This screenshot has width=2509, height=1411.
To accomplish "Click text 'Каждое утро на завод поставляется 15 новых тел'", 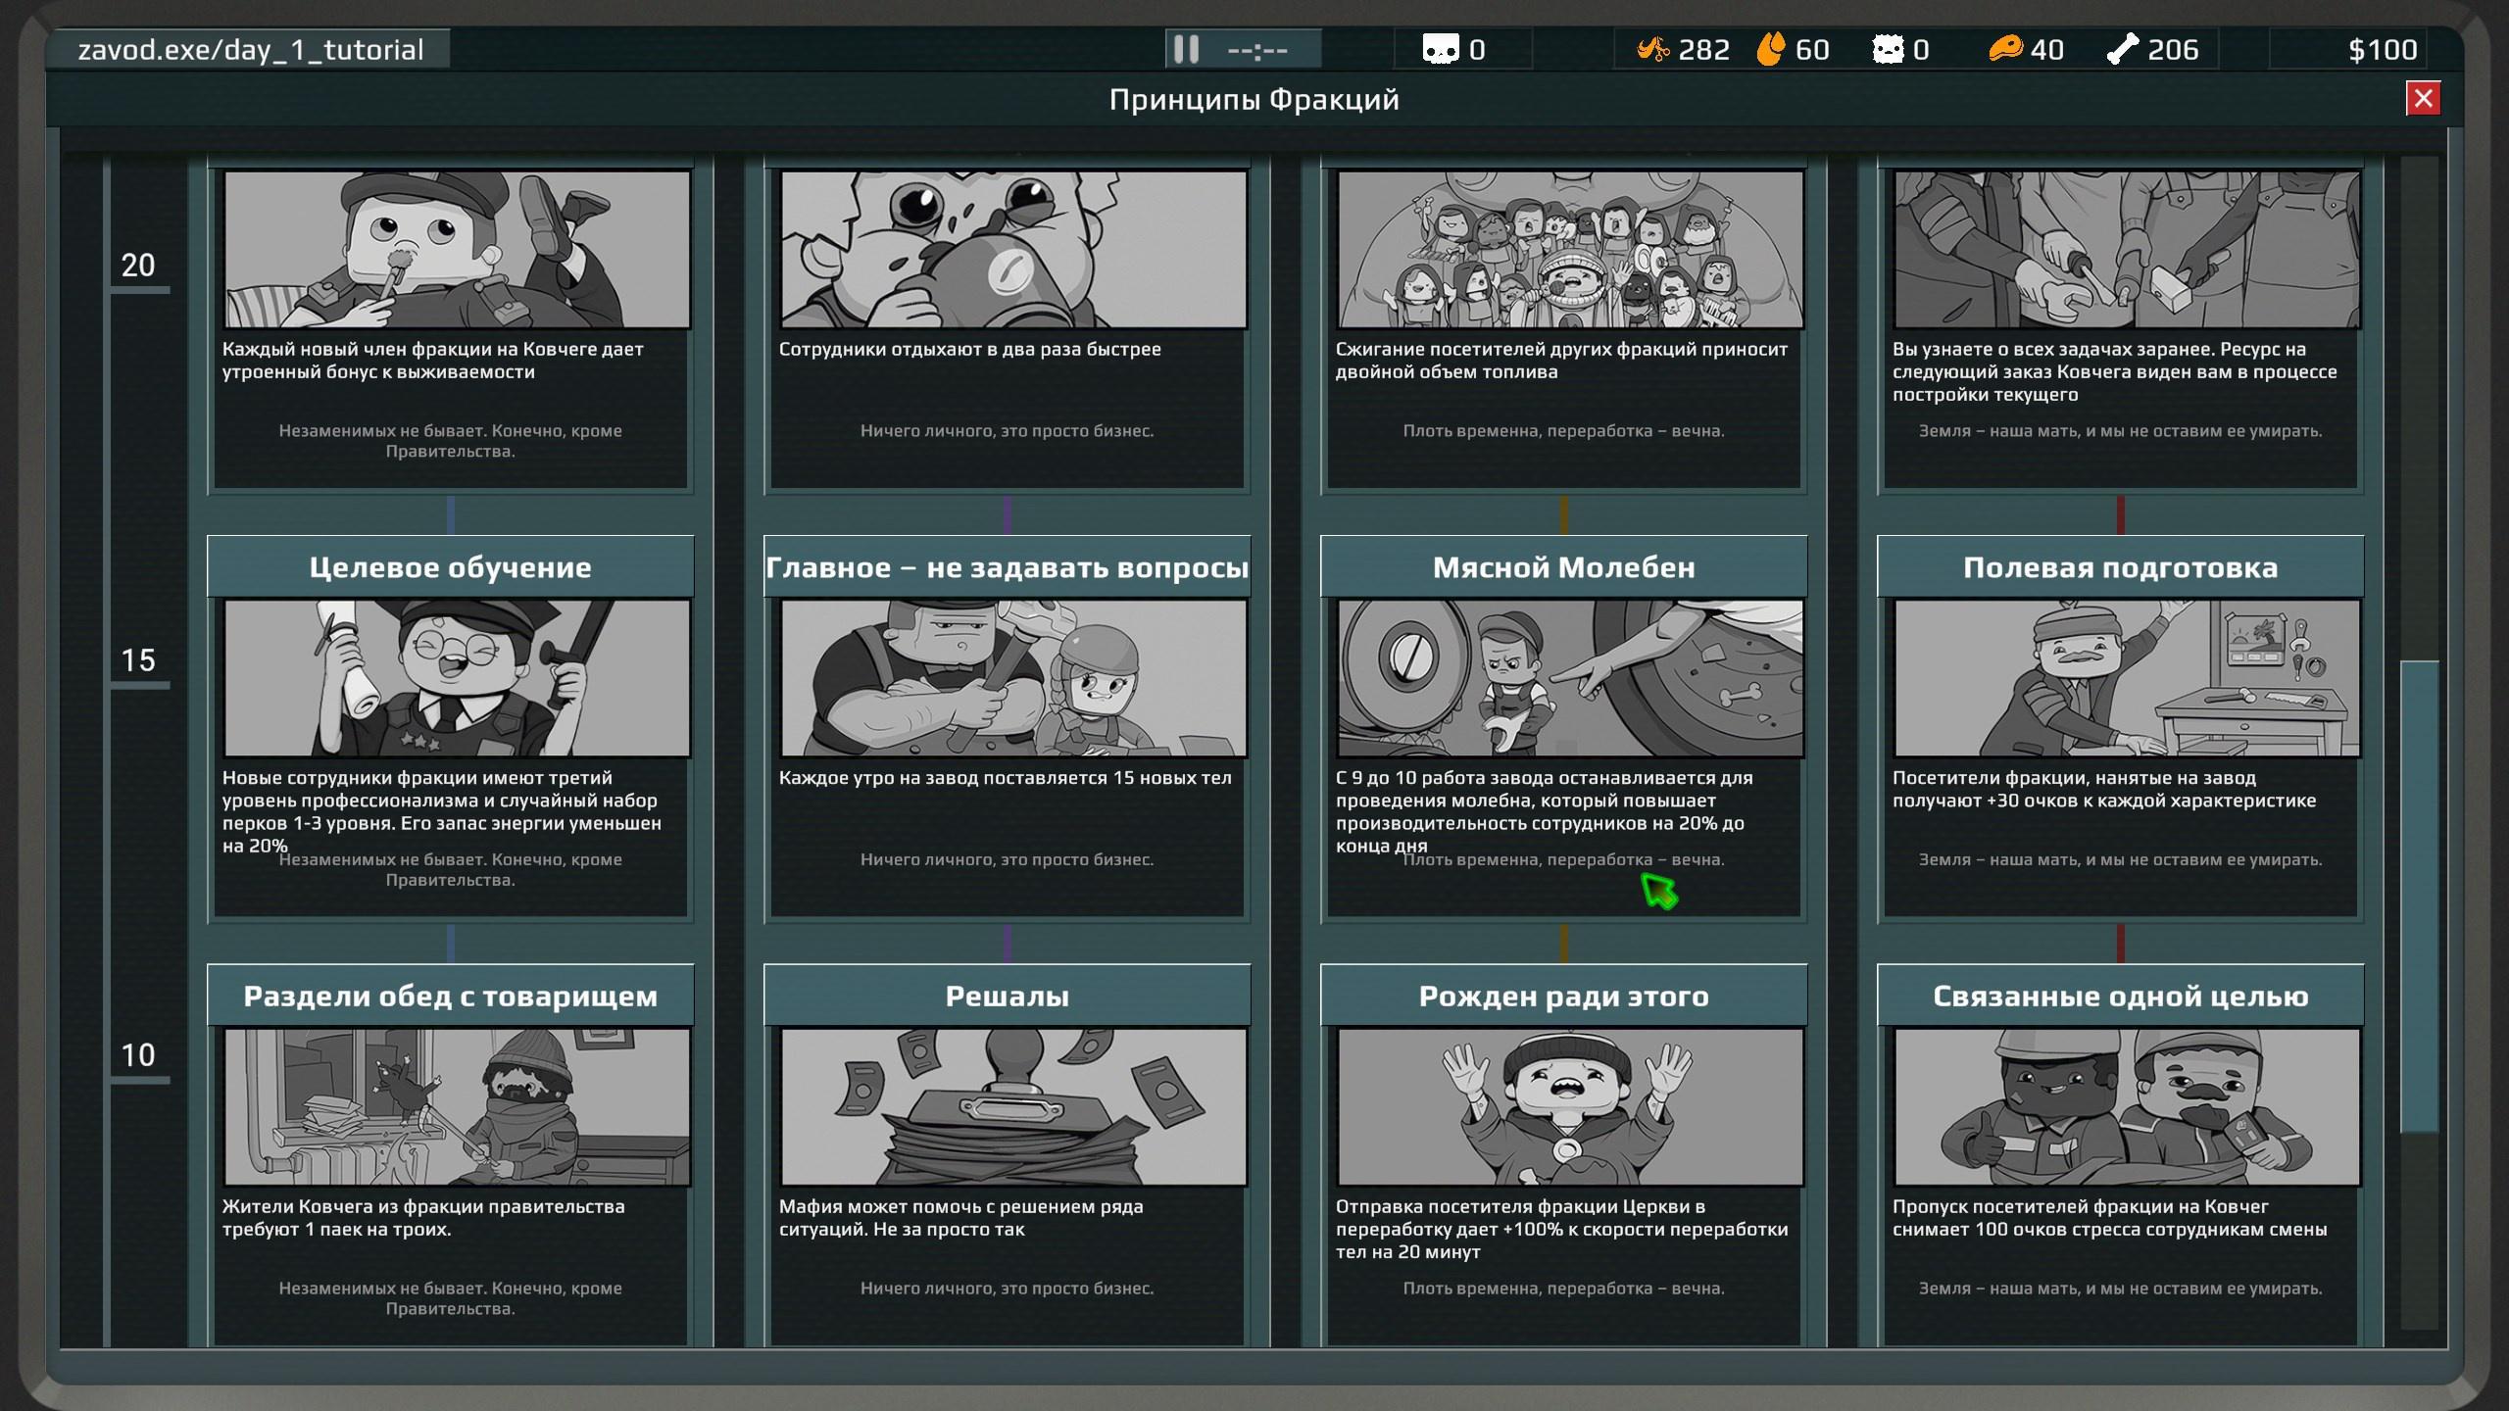I will coord(1005,778).
